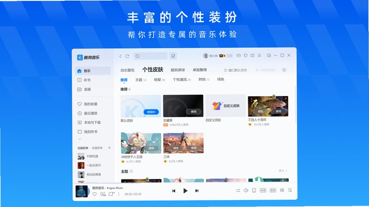This screenshot has height=207, width=369.
Task: Open the play queue list icon
Action: (290, 190)
